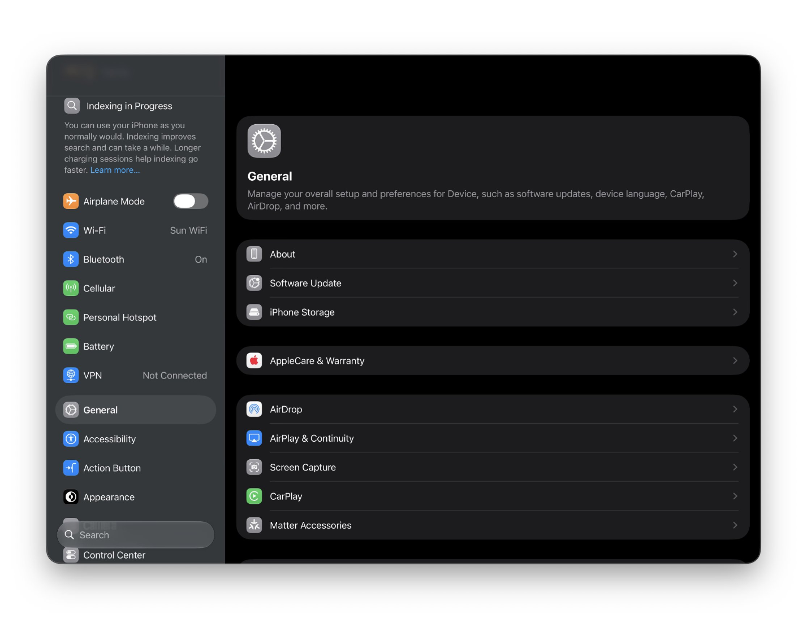Click the AirPlay & Continuity label
The width and height of the screenshot is (807, 623).
312,438
